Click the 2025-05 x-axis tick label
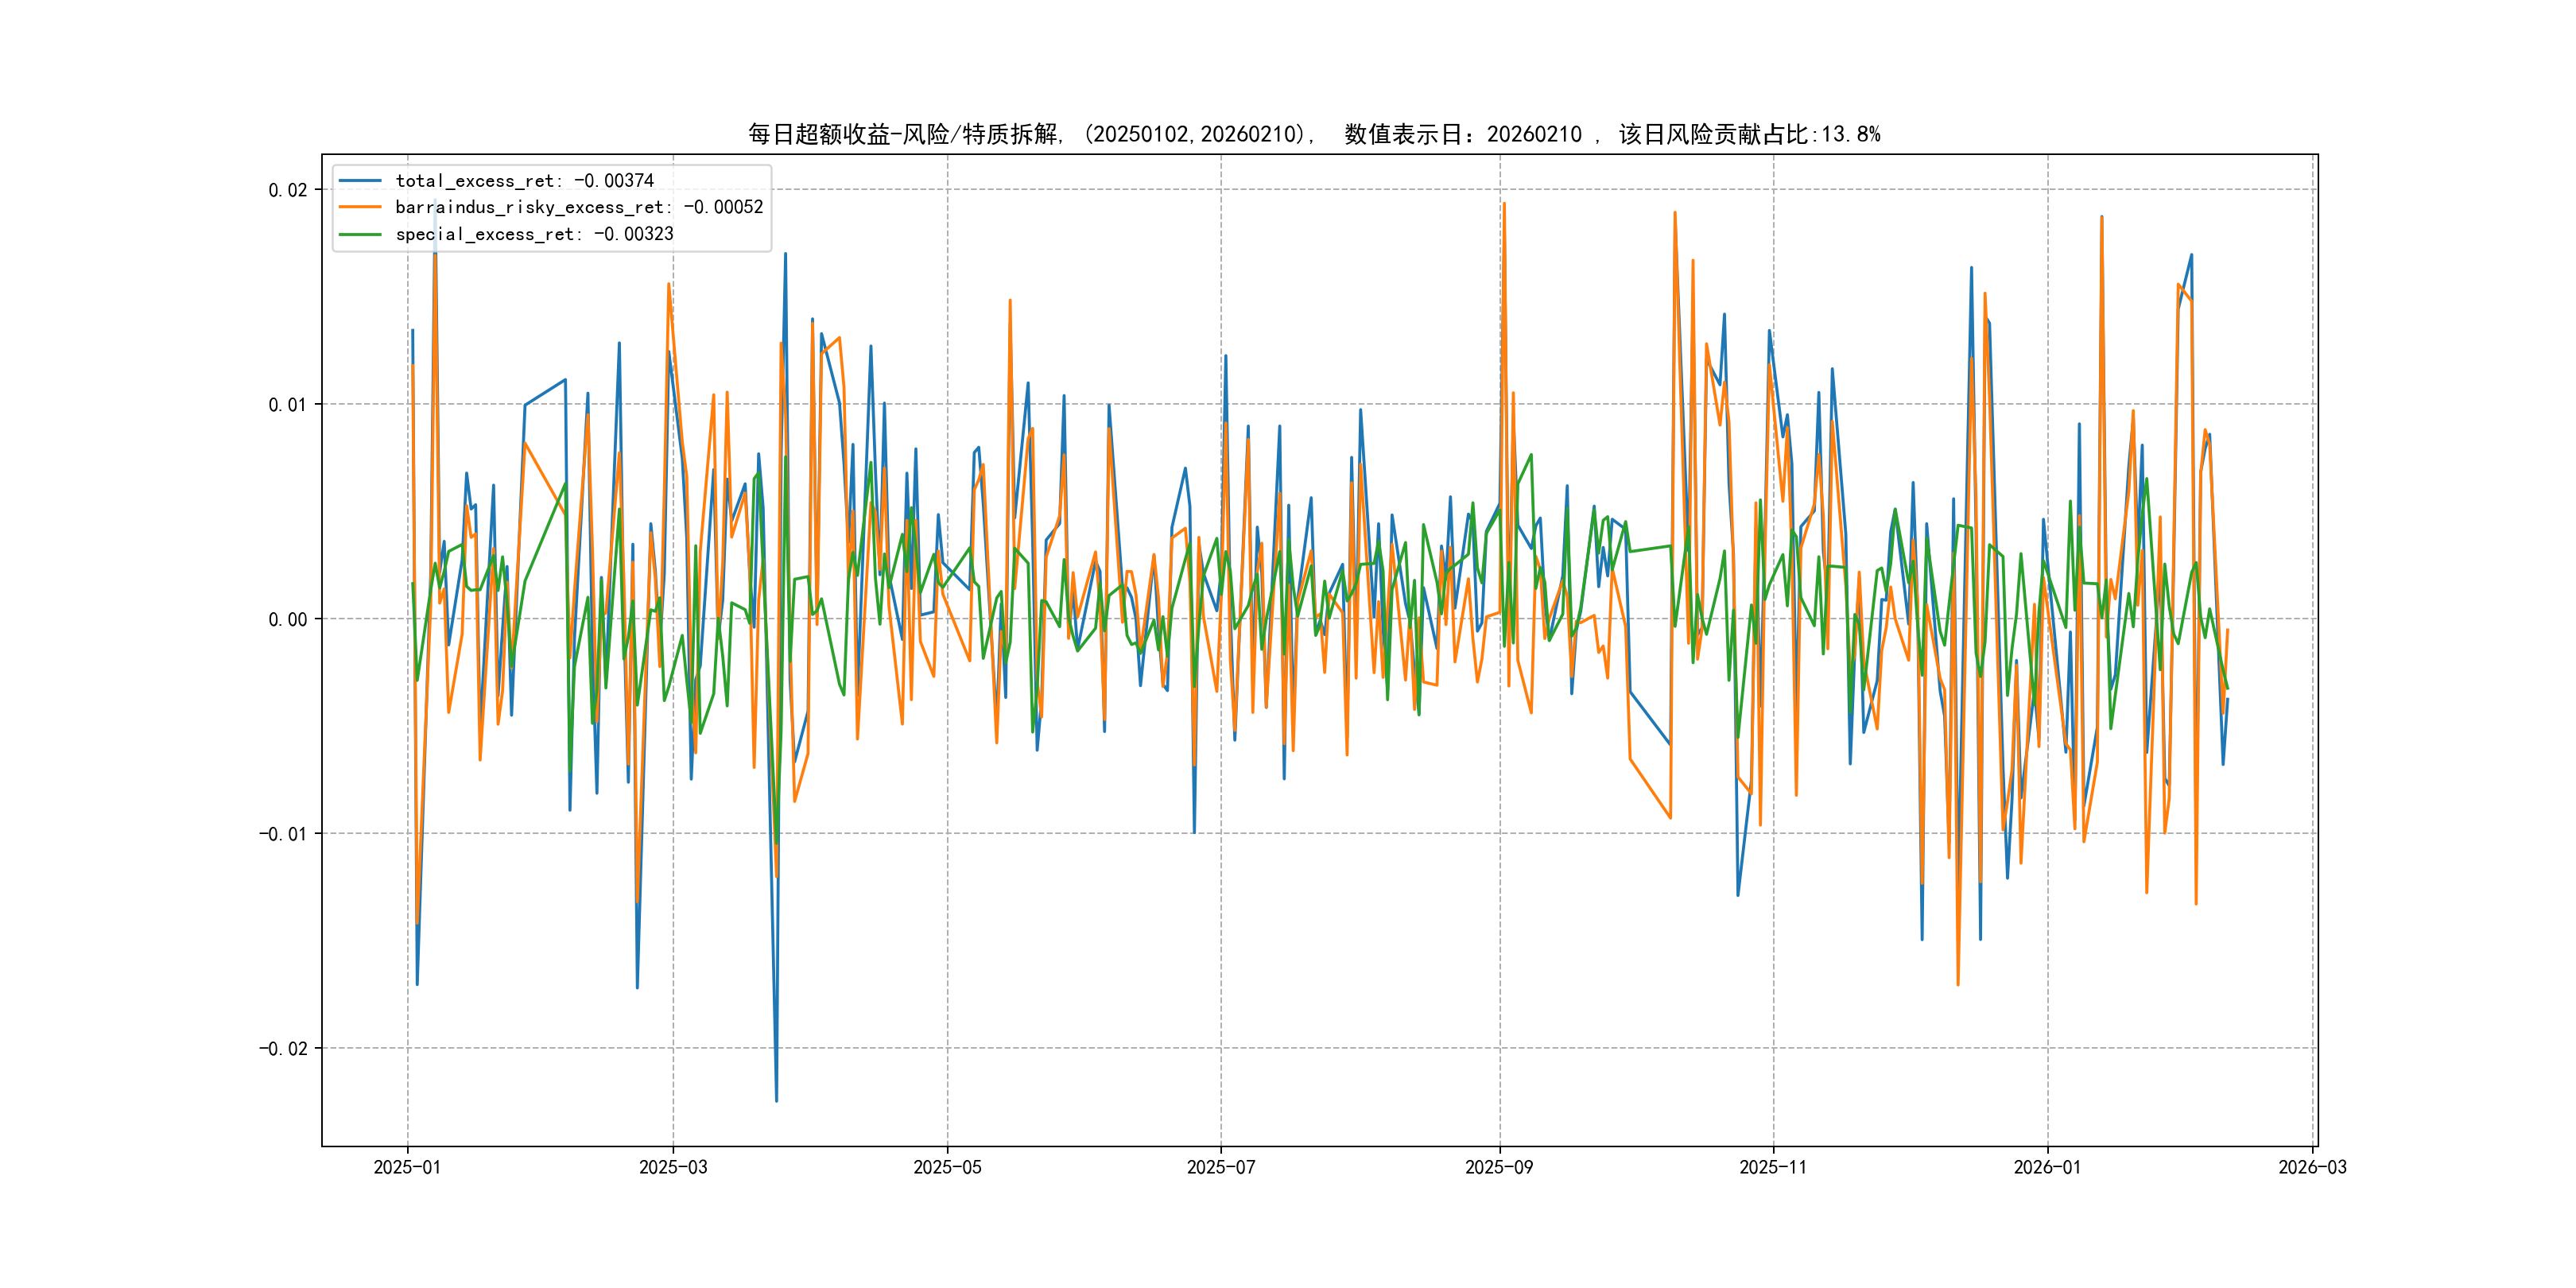This screenshot has height=1288, width=2576. [947, 1167]
